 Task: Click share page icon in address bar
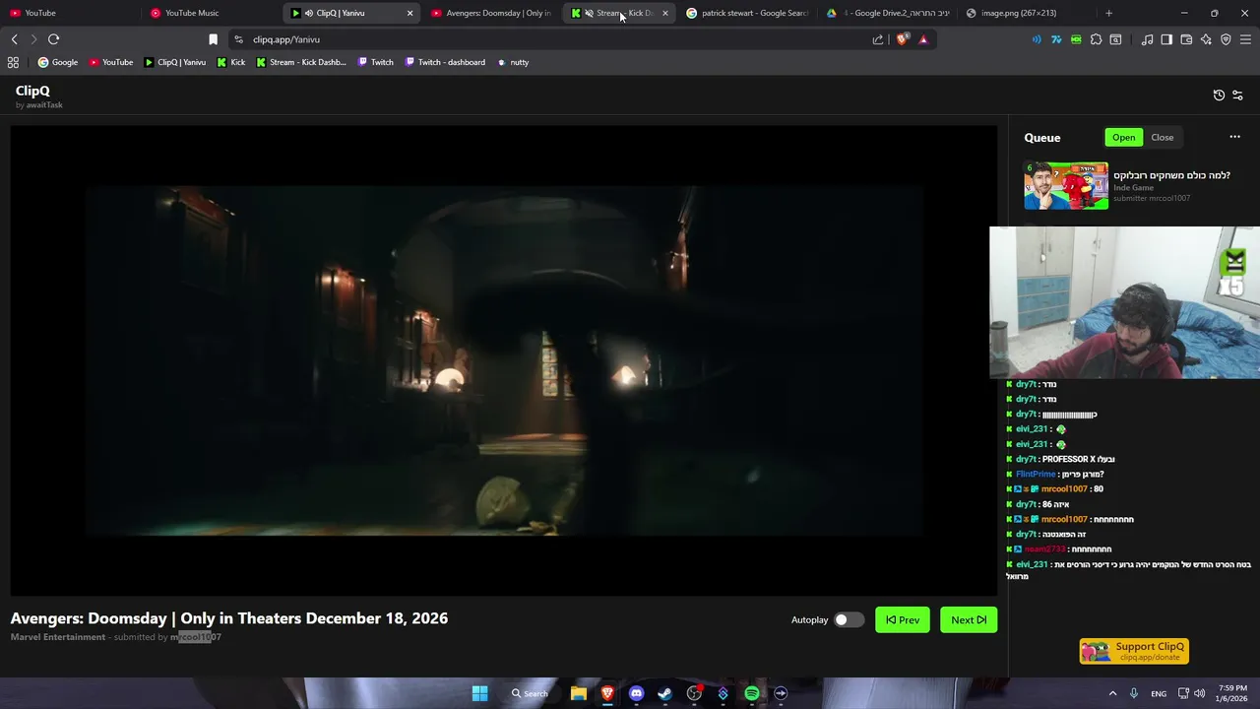[878, 39]
